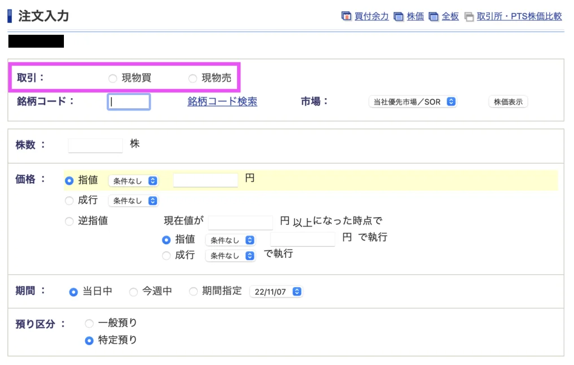Open the 銘柄コード検索 link
This screenshot has height=365, width=574.
222,101
